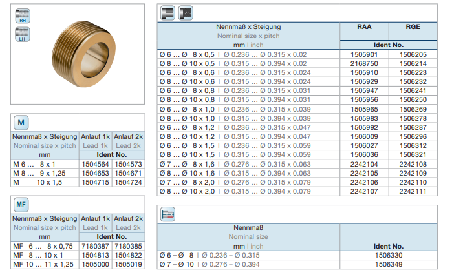Viewport: 452px width, 277px height.
Task: Click the red burnishing roll icon
Action: [x=167, y=214]
